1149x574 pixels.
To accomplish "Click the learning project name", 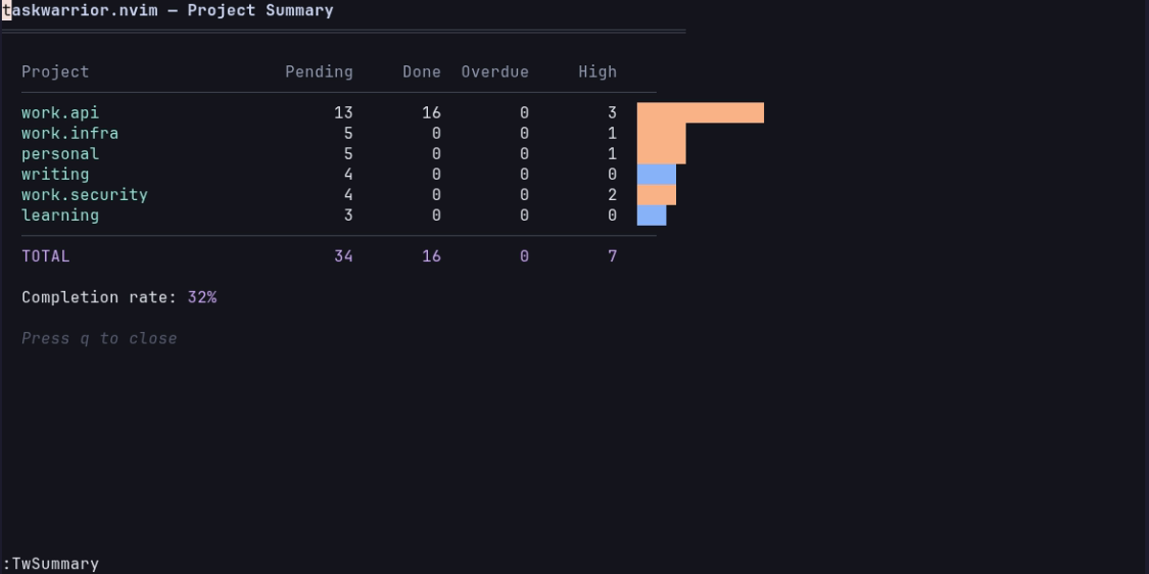I will 60,215.
